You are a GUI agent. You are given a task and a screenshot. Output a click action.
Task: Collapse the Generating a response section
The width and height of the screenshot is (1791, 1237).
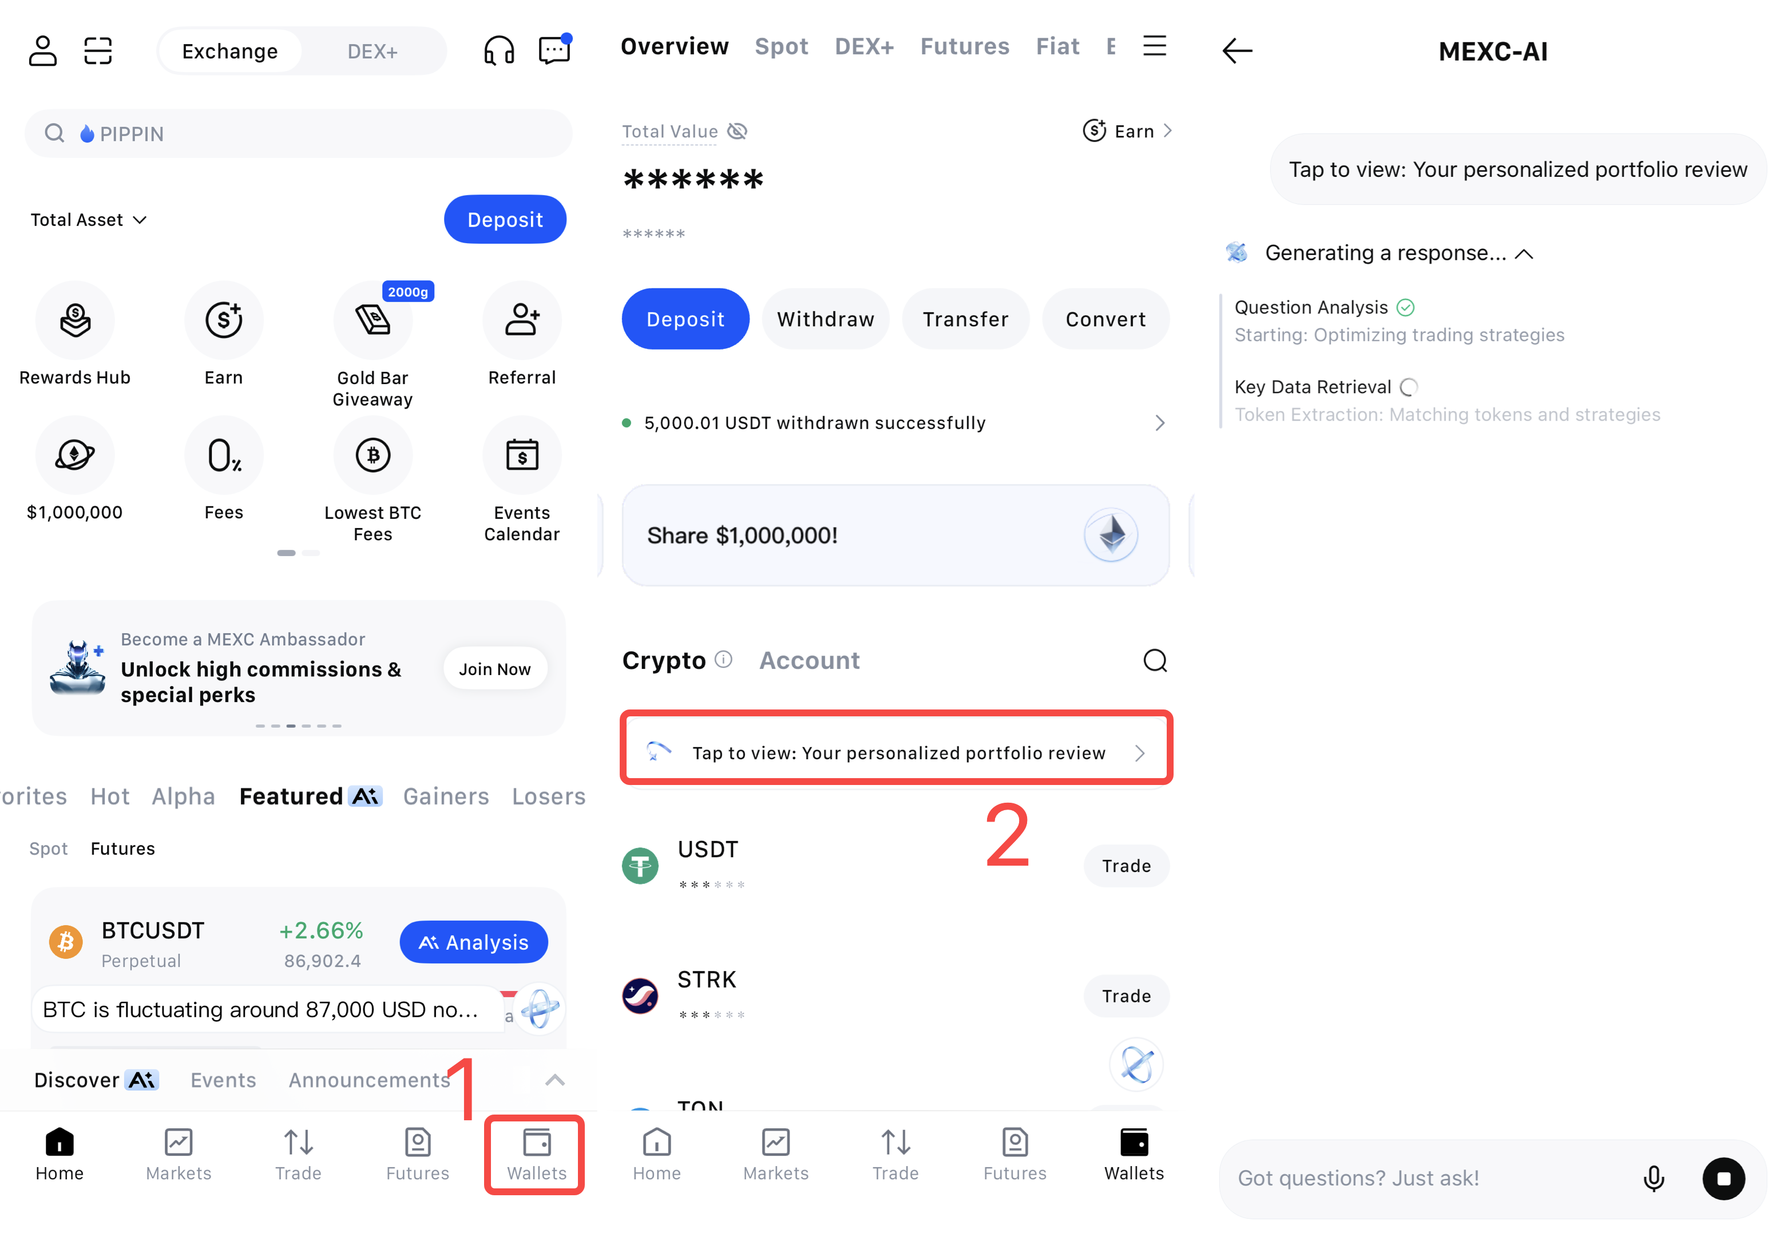click(1524, 254)
